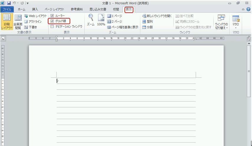252x146 pixels.
Task: Switch to Web レイアウト view
Action: pos(35,16)
